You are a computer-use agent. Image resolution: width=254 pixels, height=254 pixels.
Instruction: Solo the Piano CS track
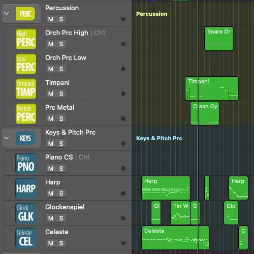61,169
